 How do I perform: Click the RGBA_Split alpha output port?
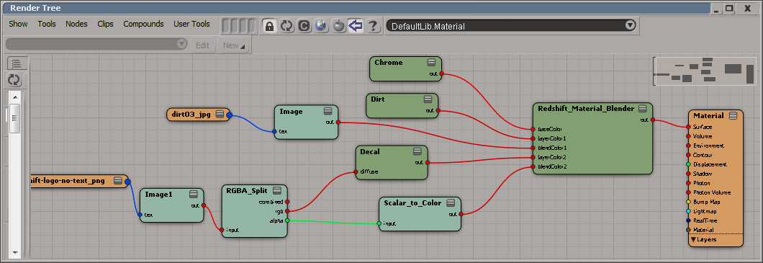pyautogui.click(x=287, y=220)
